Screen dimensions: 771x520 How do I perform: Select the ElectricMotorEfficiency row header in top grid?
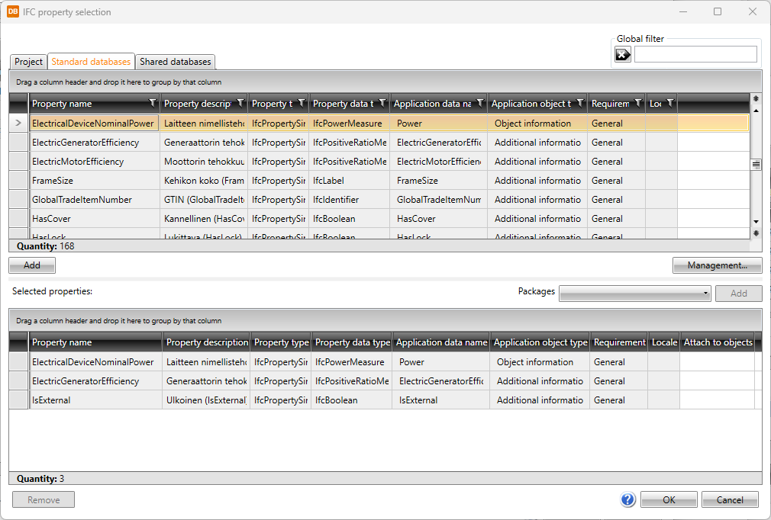pyautogui.click(x=18, y=162)
